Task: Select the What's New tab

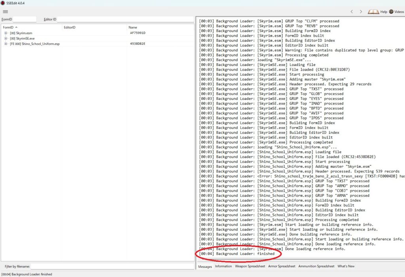Action: pyautogui.click(x=346, y=266)
